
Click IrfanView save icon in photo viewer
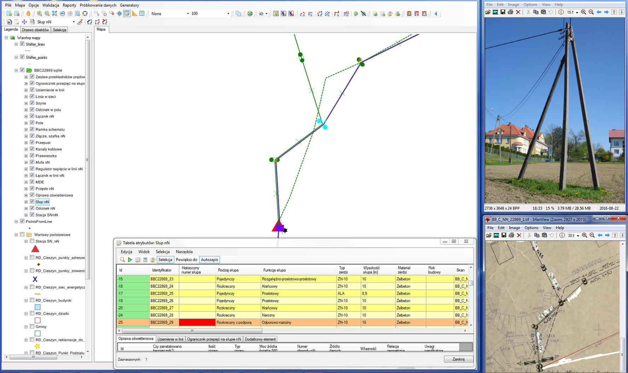503,12
